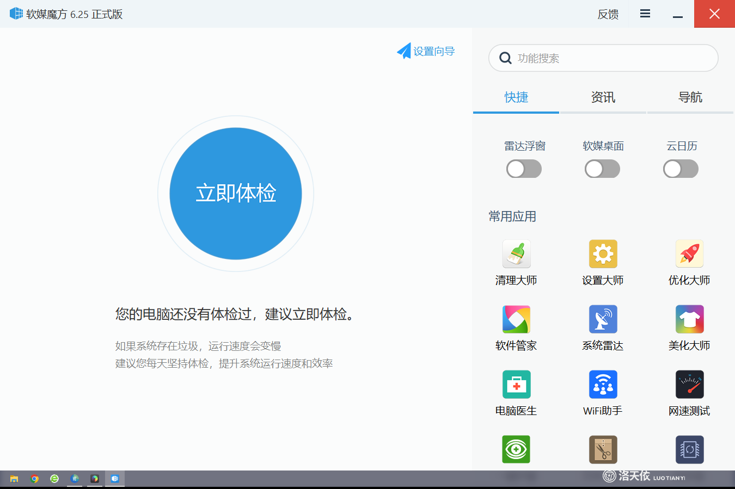
Task: Click the 立即体检 big round button
Action: pos(236,194)
